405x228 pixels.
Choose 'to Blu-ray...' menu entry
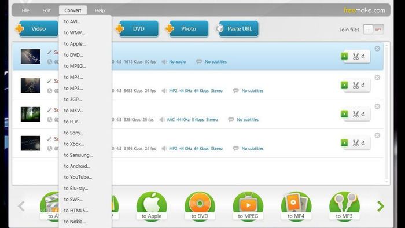pos(85,188)
